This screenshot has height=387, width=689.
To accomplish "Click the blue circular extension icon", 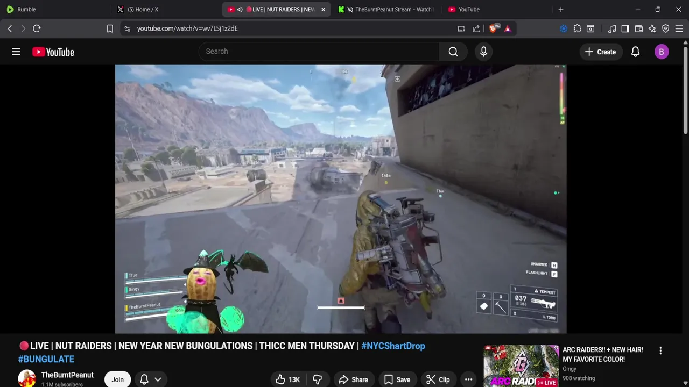I will click(x=564, y=28).
